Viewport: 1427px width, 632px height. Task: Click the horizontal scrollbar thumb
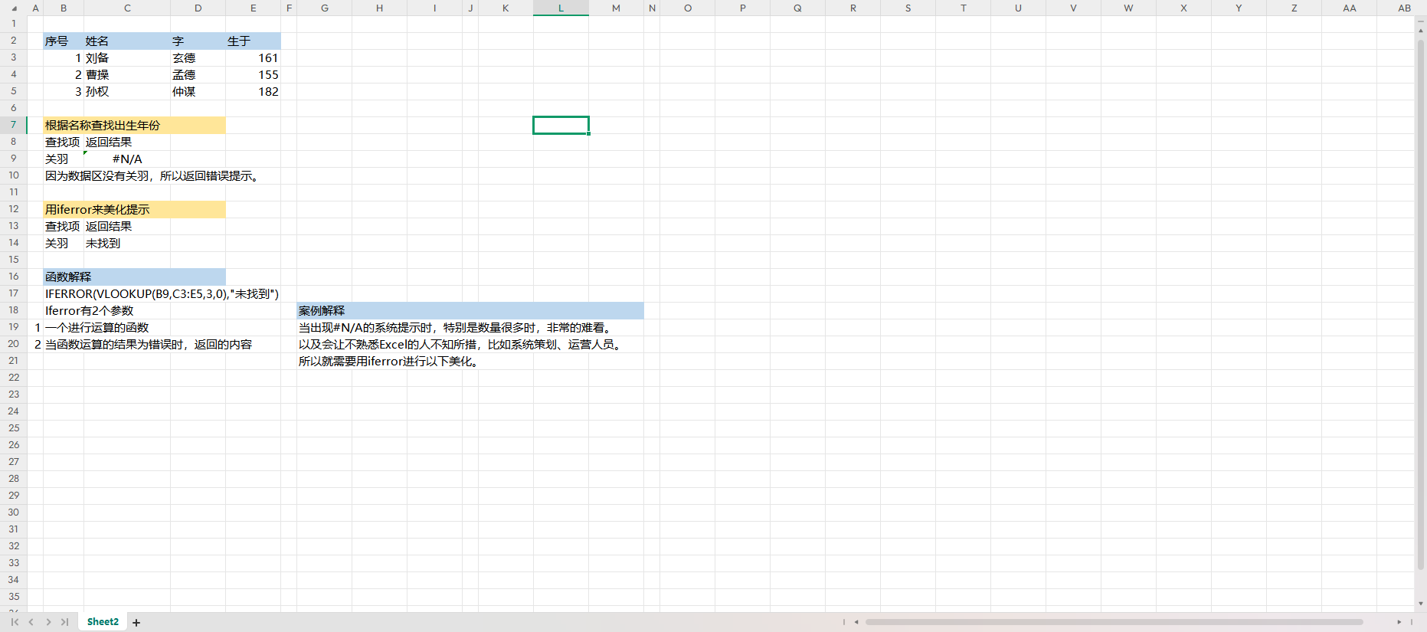[x=1114, y=622]
